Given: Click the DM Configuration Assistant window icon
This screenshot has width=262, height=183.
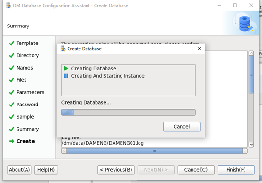Looking at the screenshot, I should click(9, 5).
